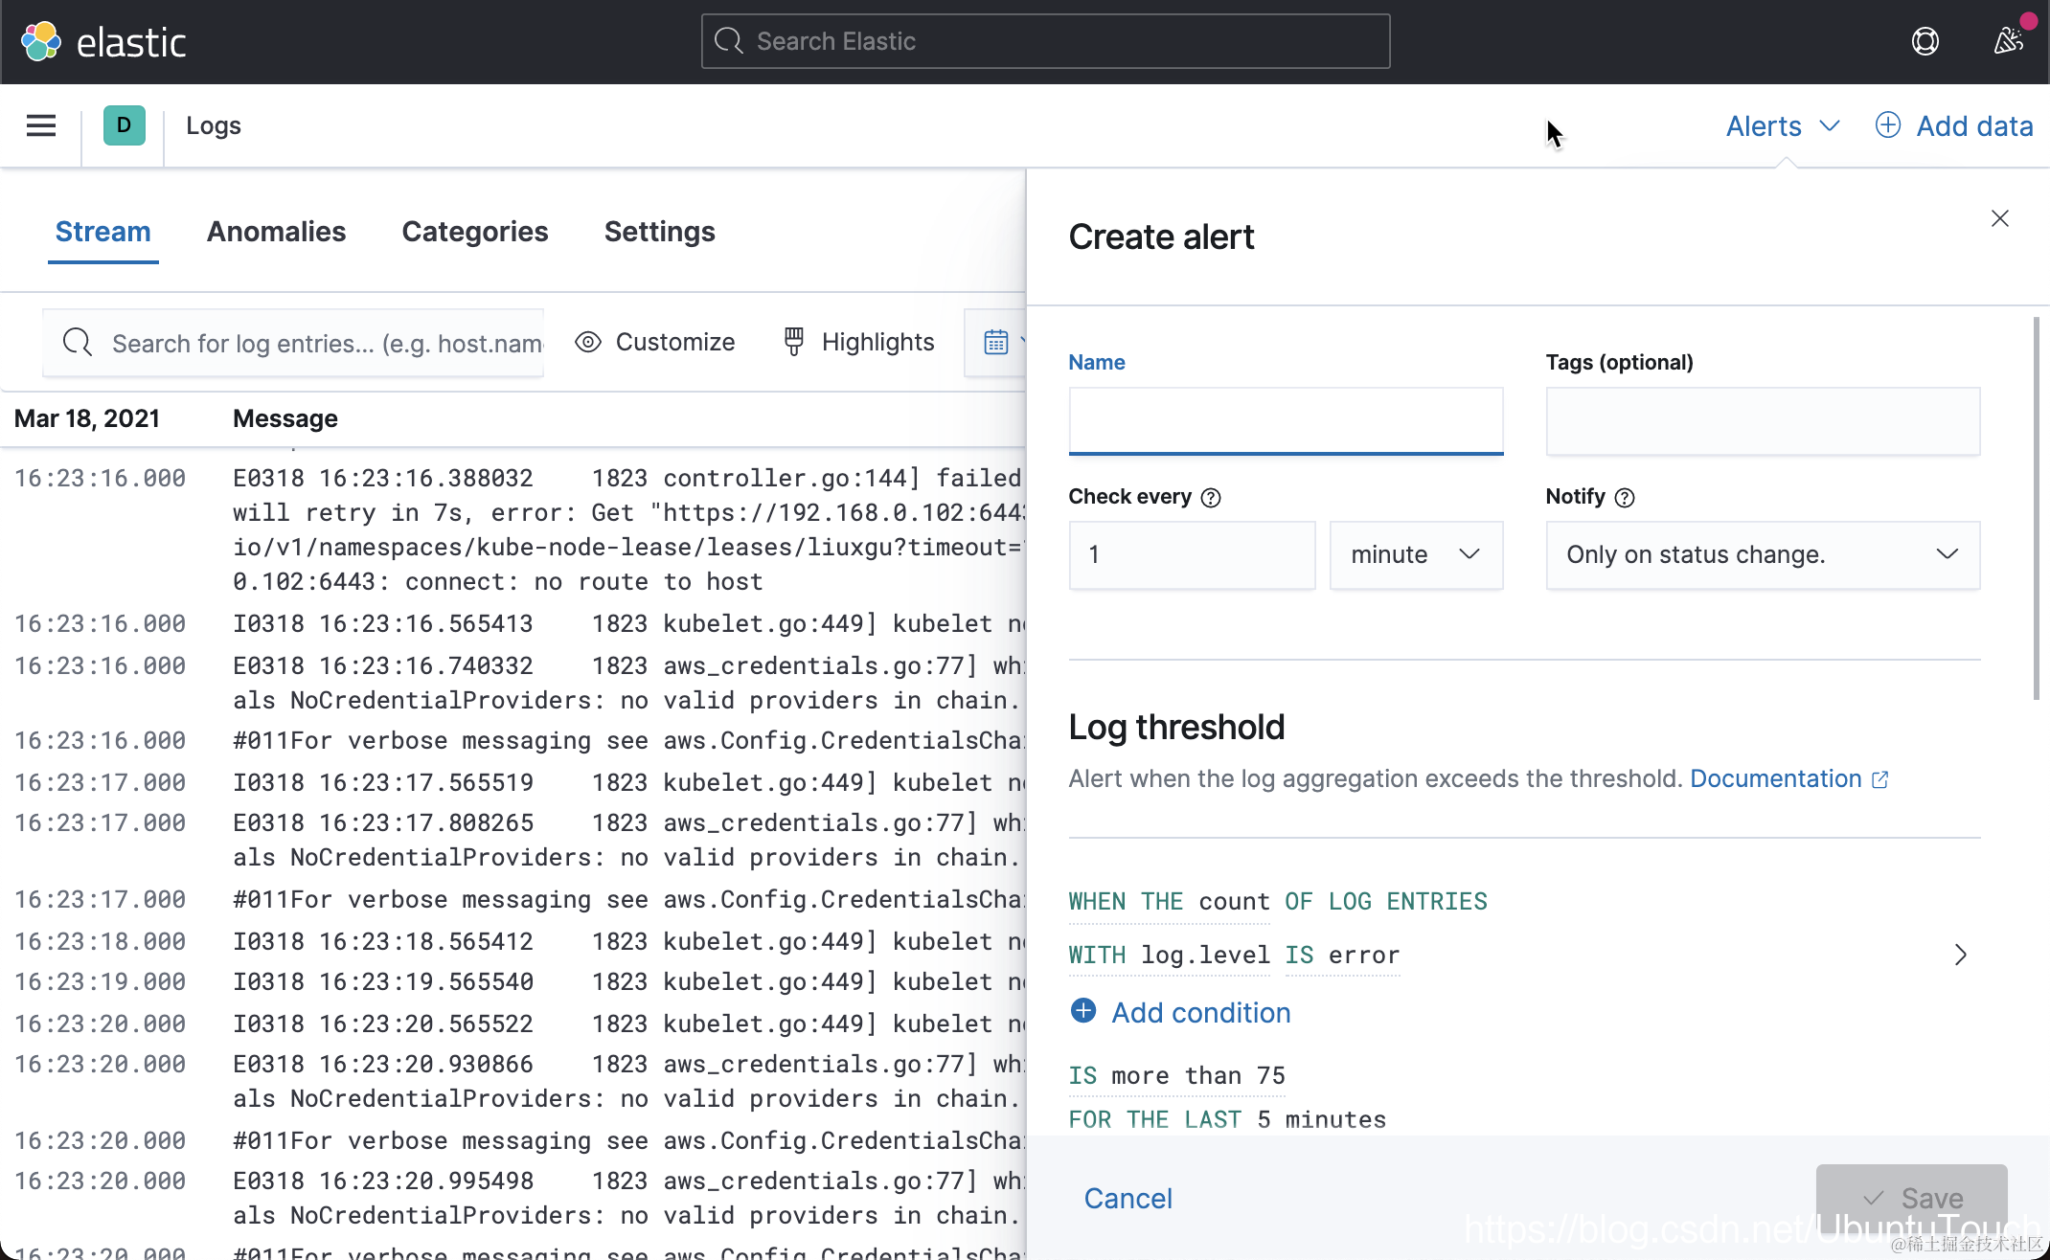Click the Elastic logo icon

click(40, 41)
